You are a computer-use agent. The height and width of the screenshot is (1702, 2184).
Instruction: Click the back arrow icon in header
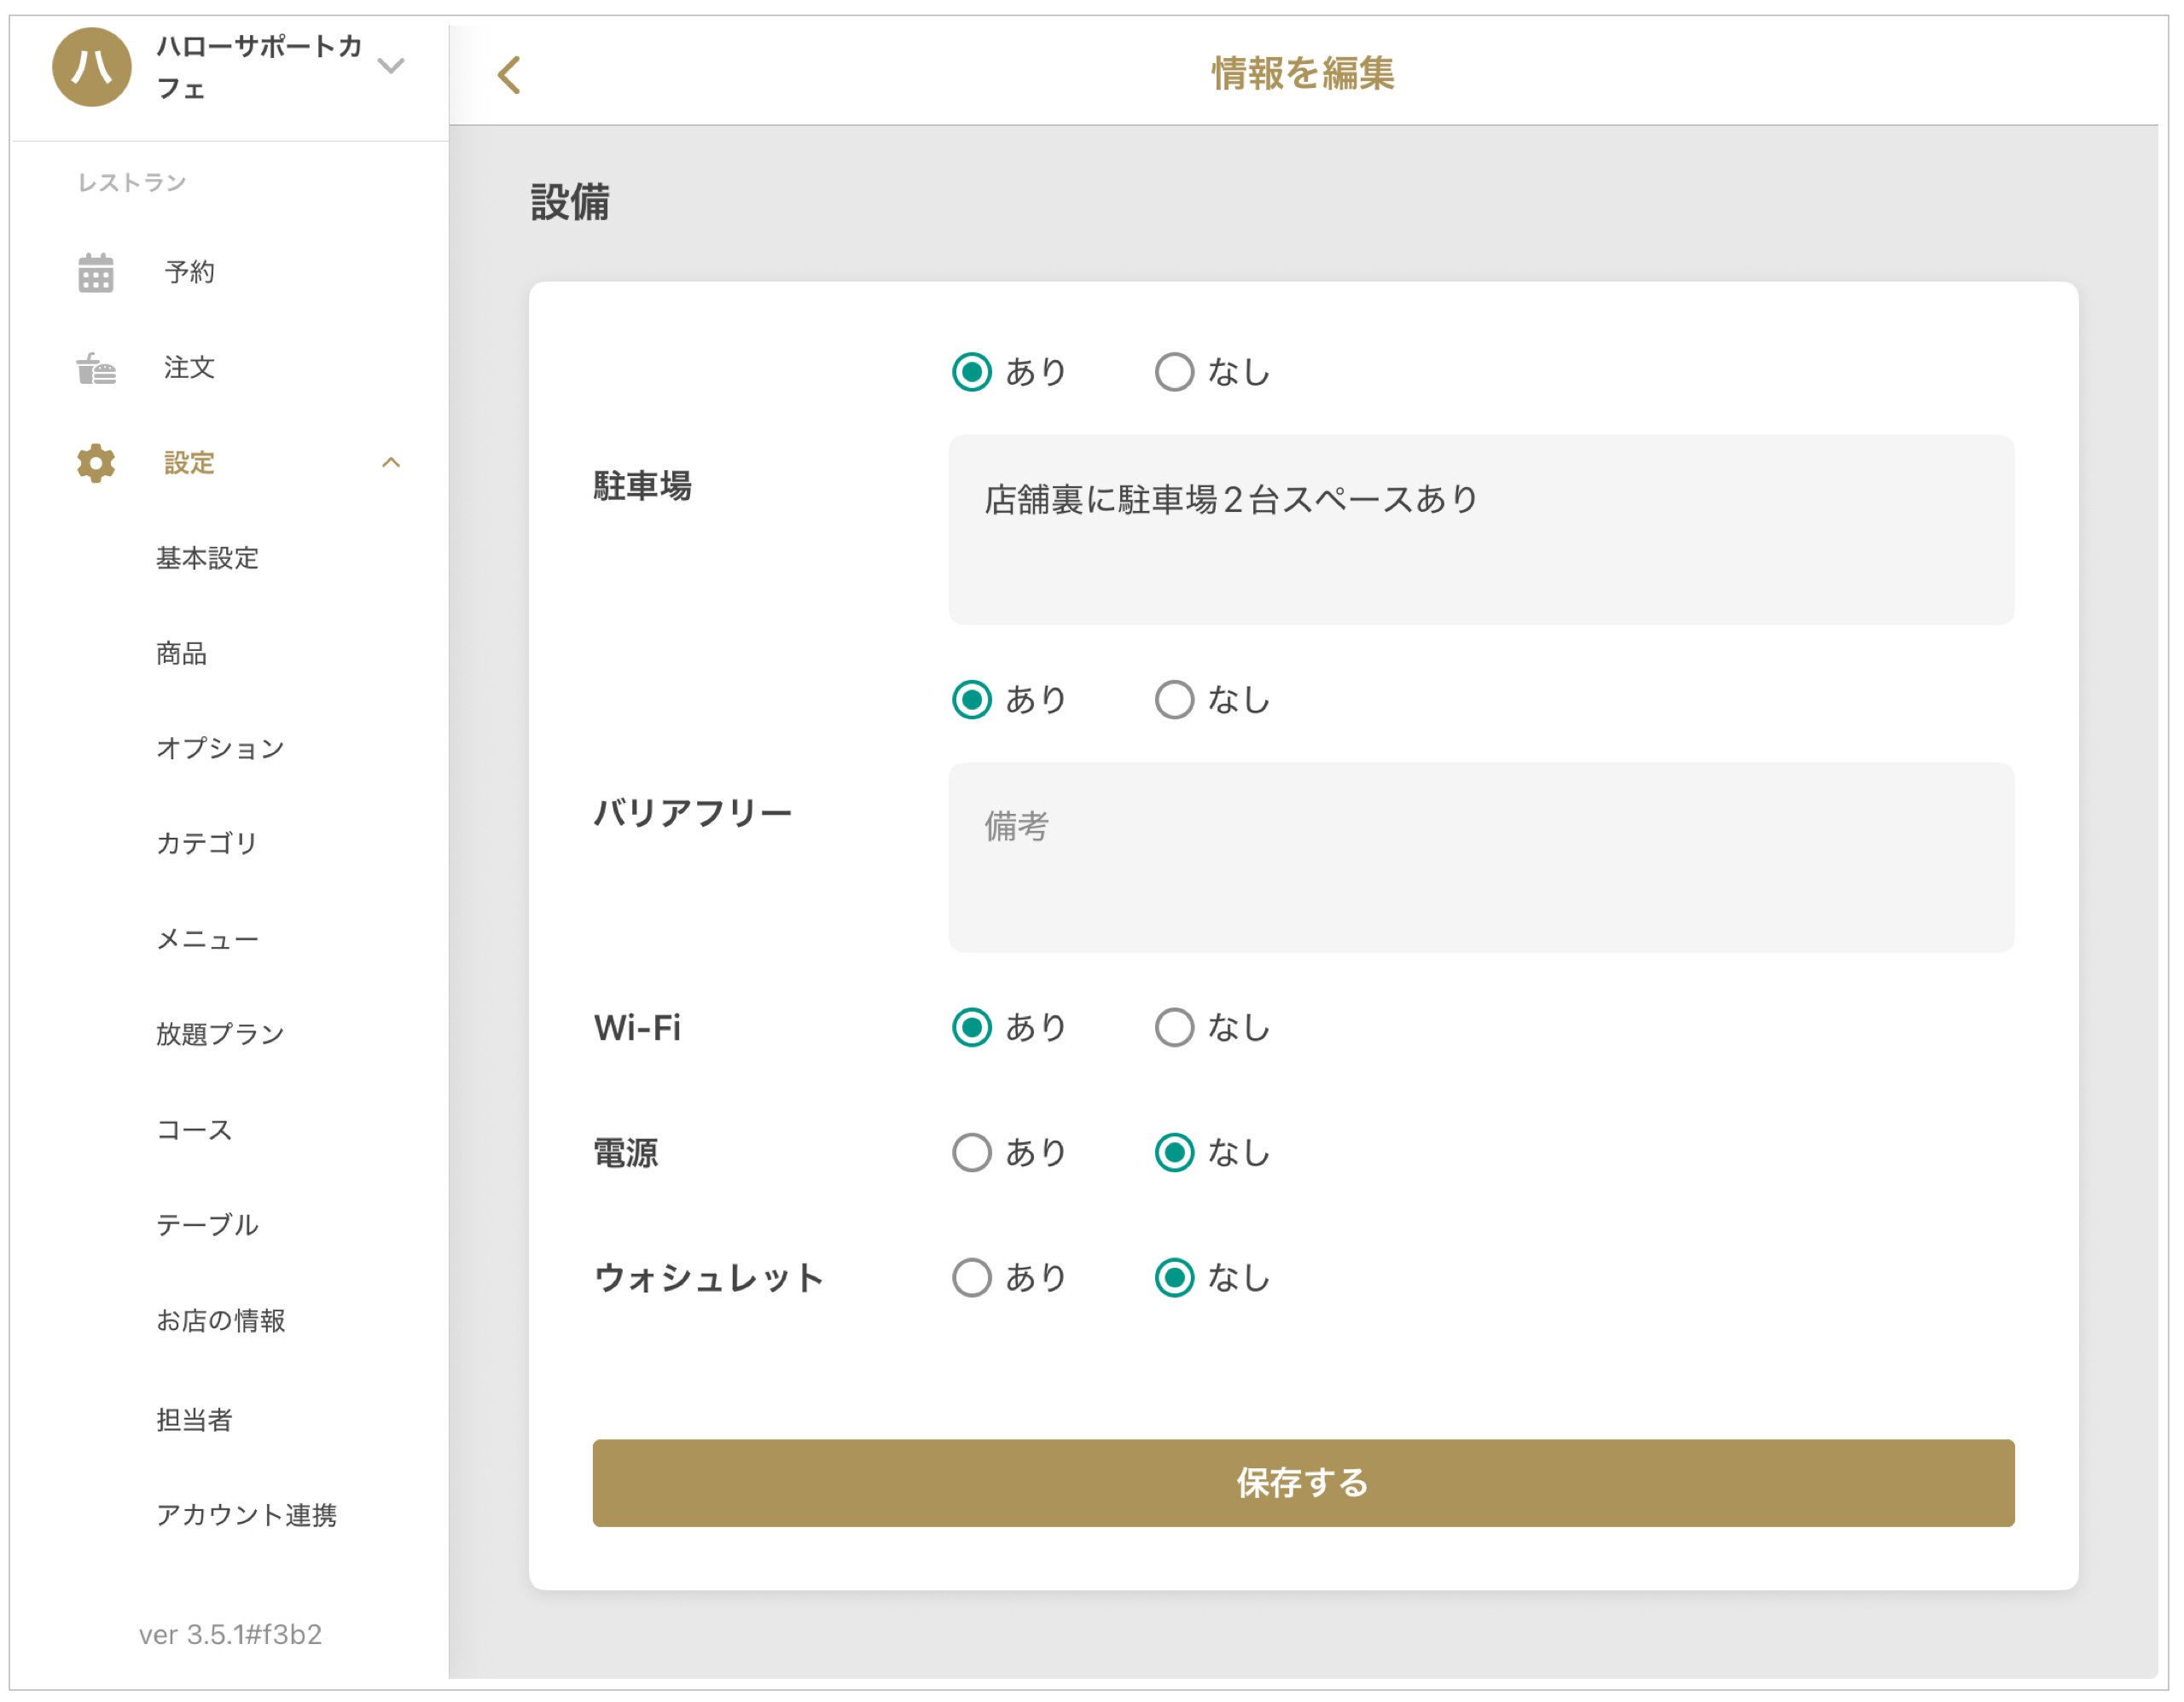tap(509, 75)
